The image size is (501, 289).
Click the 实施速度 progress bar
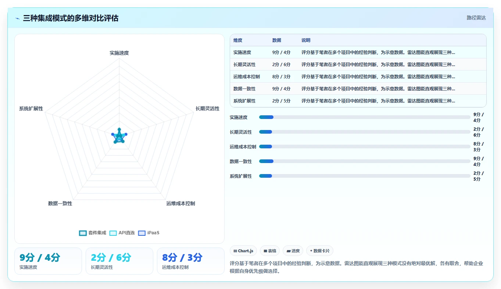tap(365, 117)
